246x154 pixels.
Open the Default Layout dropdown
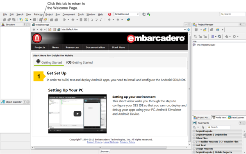point(138,14)
